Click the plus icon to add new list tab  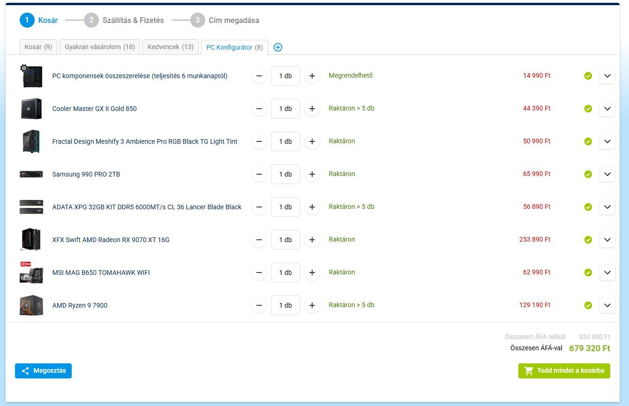278,47
